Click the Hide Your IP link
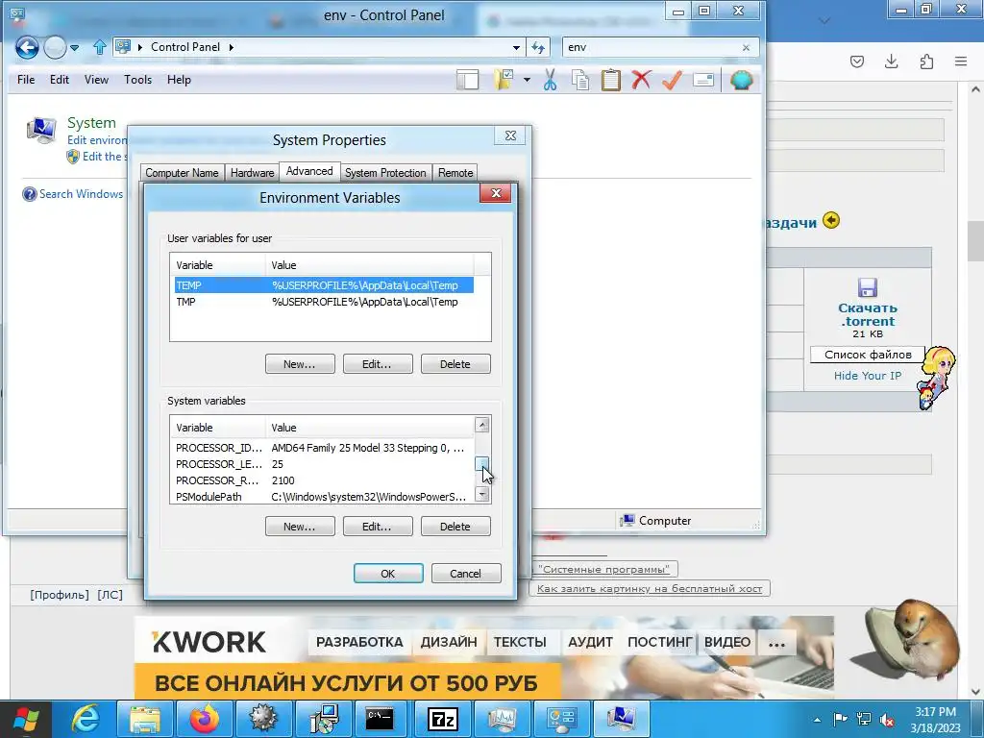The width and height of the screenshot is (984, 738). pos(868,376)
